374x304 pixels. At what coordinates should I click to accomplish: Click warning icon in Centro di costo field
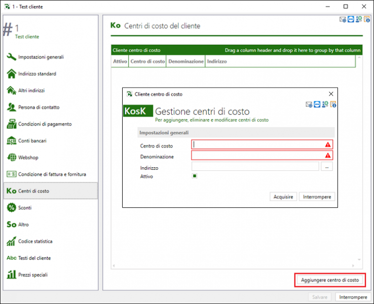[328, 144]
